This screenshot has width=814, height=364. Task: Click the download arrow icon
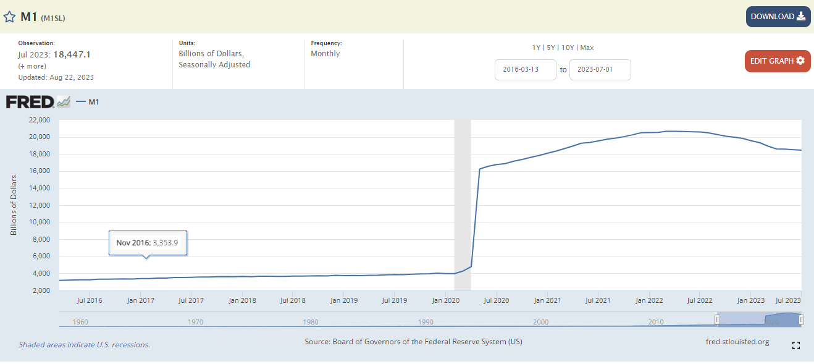(x=801, y=17)
